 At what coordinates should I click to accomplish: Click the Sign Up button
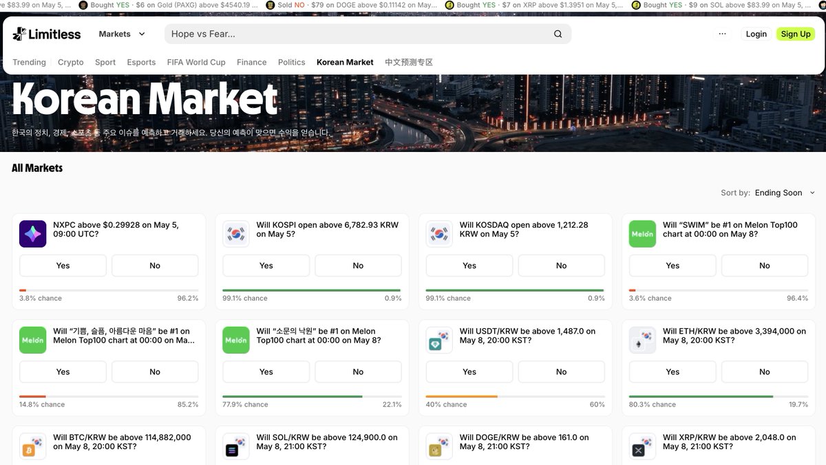click(x=796, y=34)
